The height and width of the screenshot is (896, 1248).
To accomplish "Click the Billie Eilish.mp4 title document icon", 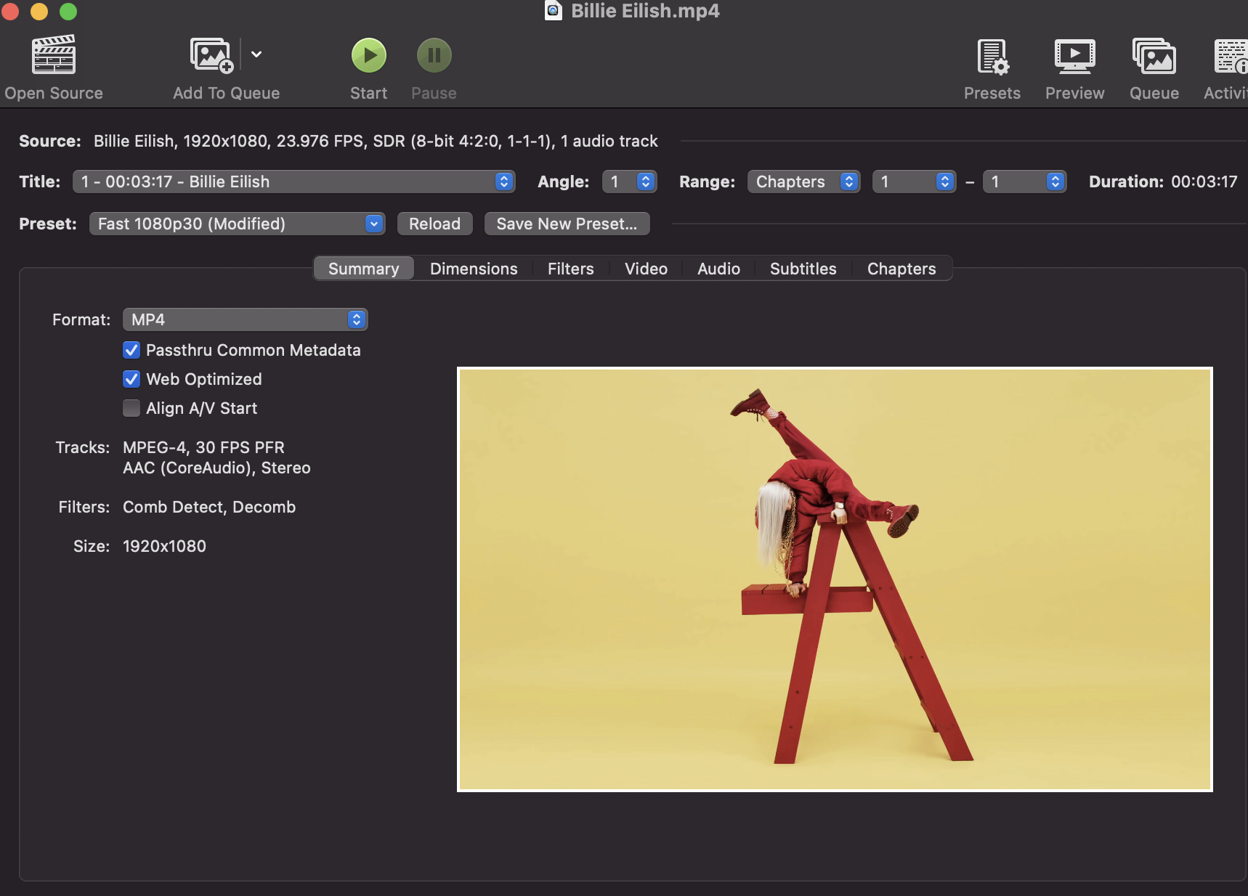I will [554, 10].
